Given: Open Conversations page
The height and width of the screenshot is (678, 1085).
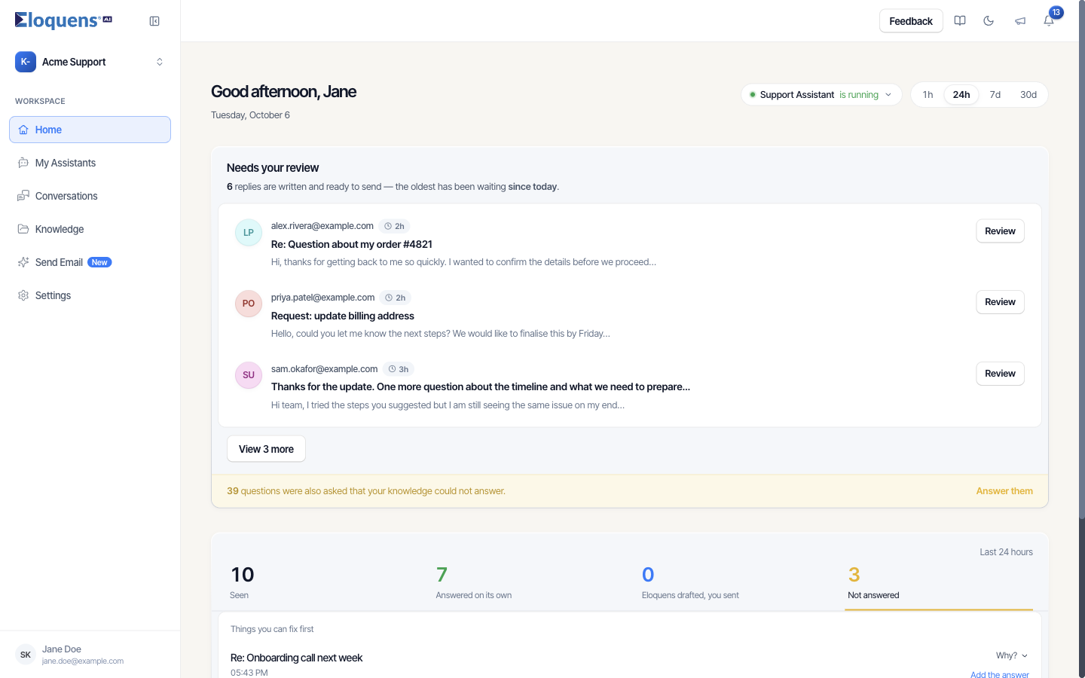Looking at the screenshot, I should [x=90, y=196].
